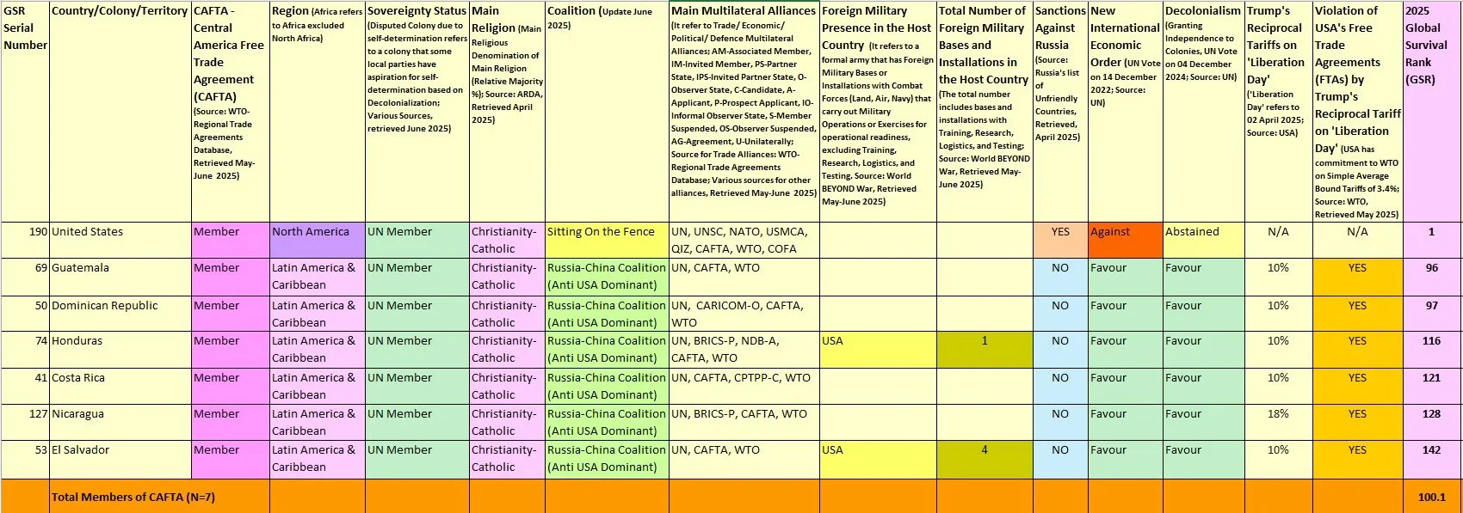Click the Honduras country name cell
This screenshot has width=1463, height=513.
point(120,350)
